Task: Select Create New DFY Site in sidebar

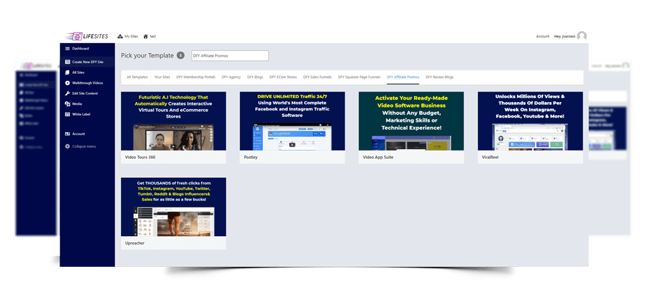Action: 87,61
